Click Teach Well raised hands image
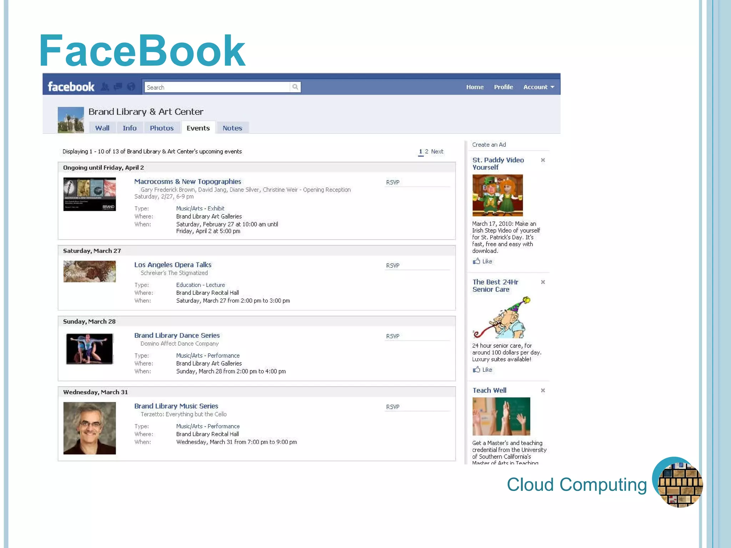The image size is (731, 548). [501, 416]
